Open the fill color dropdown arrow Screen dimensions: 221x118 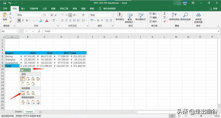[44, 21]
